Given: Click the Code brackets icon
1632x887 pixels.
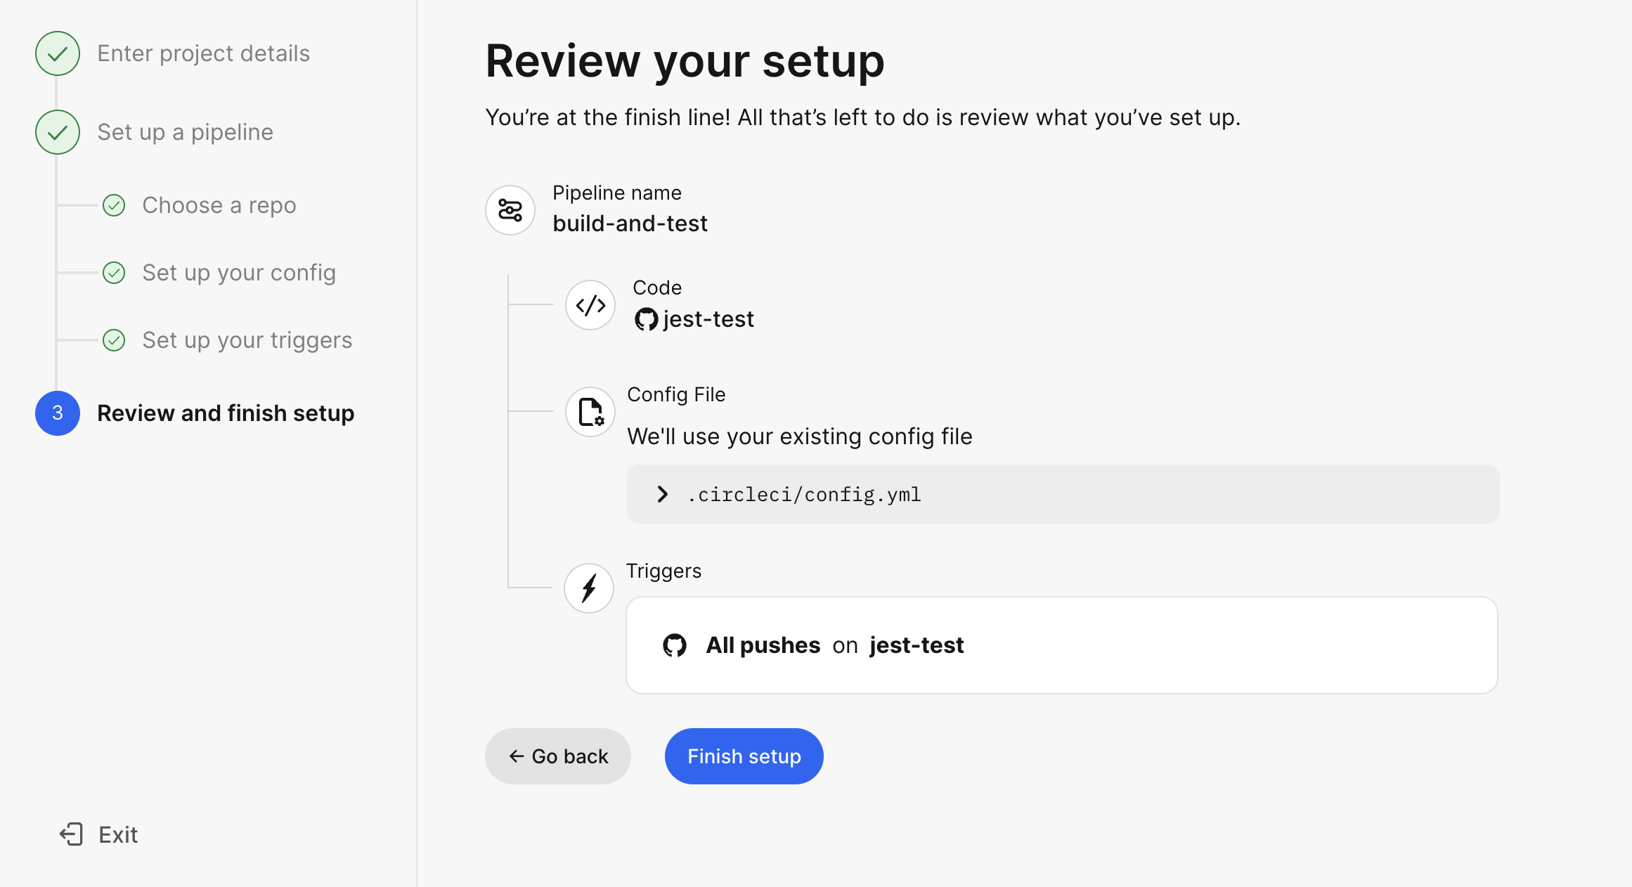Looking at the screenshot, I should coord(590,305).
